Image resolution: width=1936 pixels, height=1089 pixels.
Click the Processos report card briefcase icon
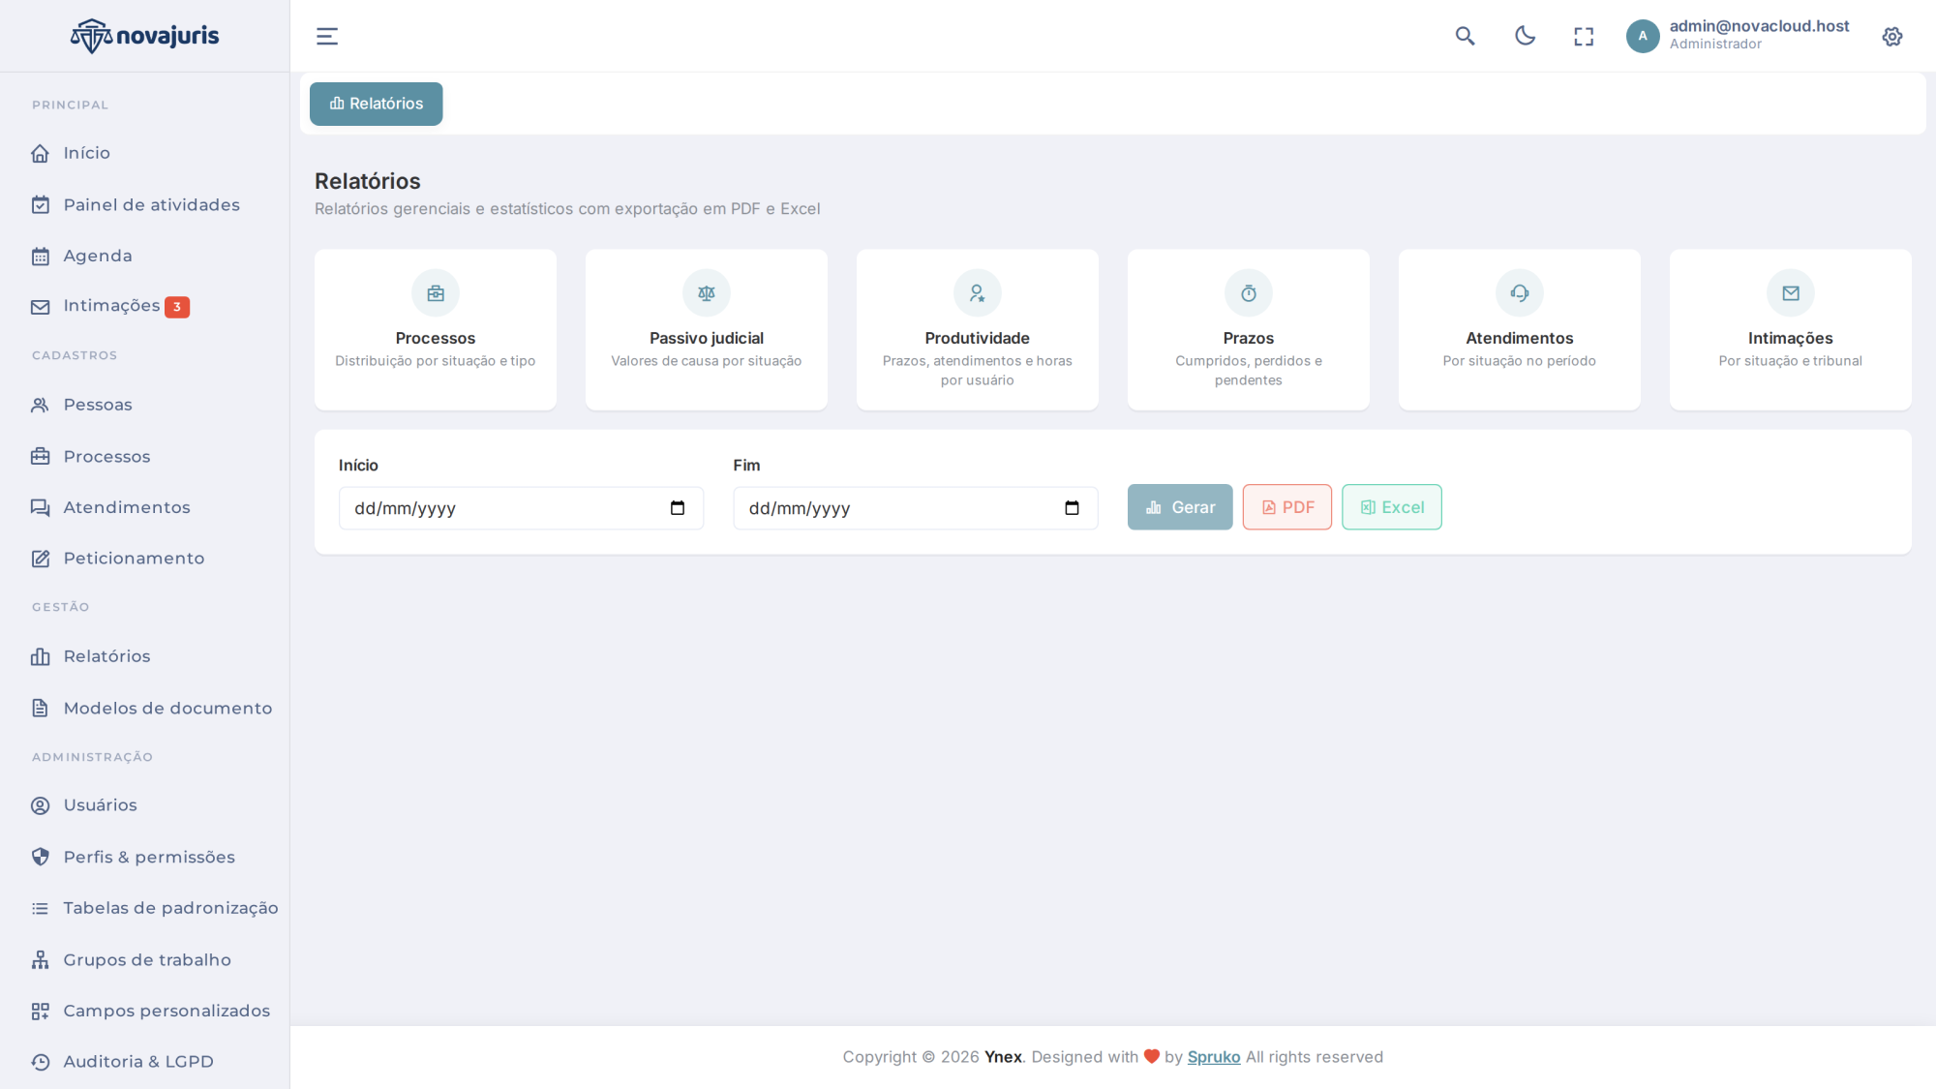[436, 293]
